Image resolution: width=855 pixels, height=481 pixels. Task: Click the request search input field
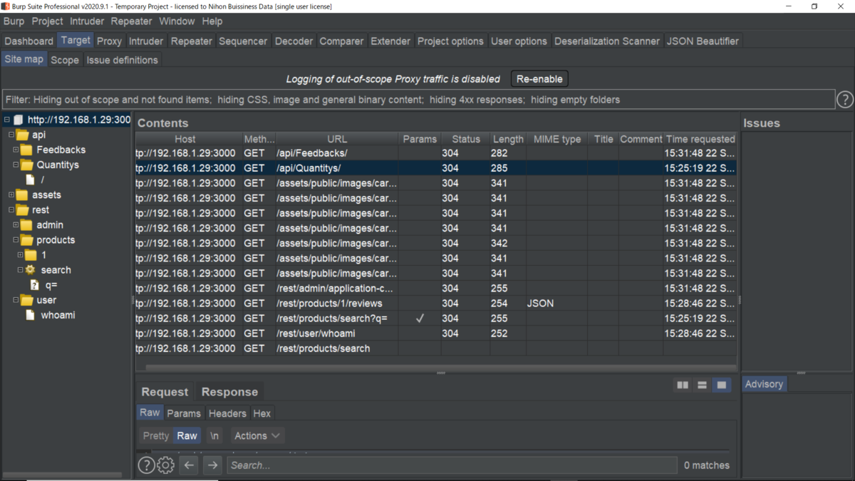click(452, 465)
